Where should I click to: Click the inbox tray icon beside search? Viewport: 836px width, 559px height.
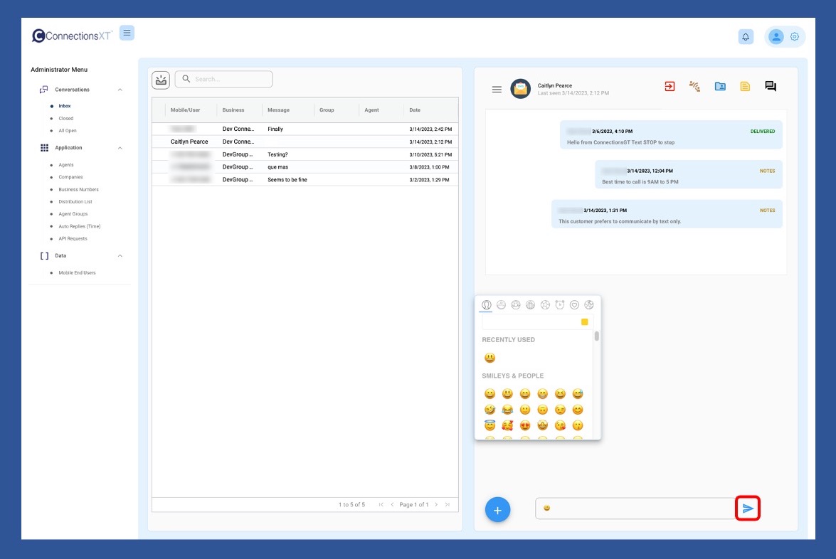click(161, 80)
